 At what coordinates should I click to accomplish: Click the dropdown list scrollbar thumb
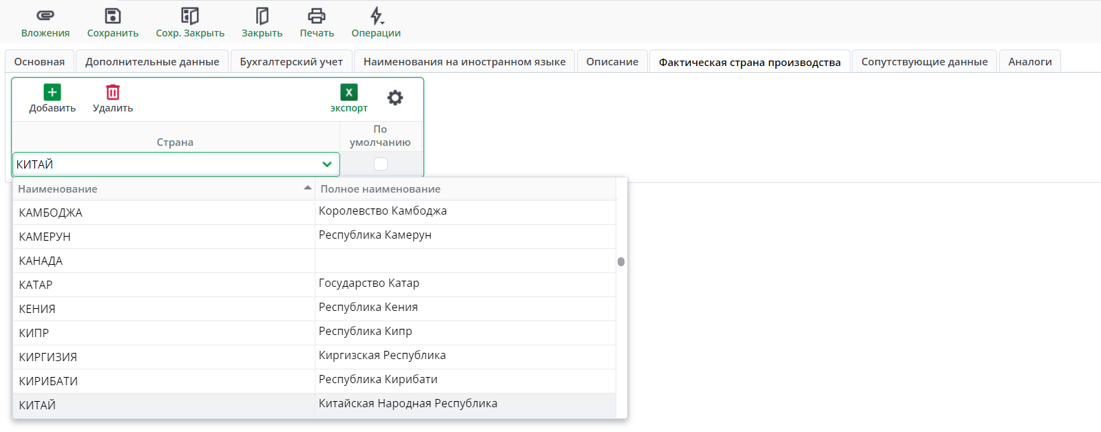621,261
